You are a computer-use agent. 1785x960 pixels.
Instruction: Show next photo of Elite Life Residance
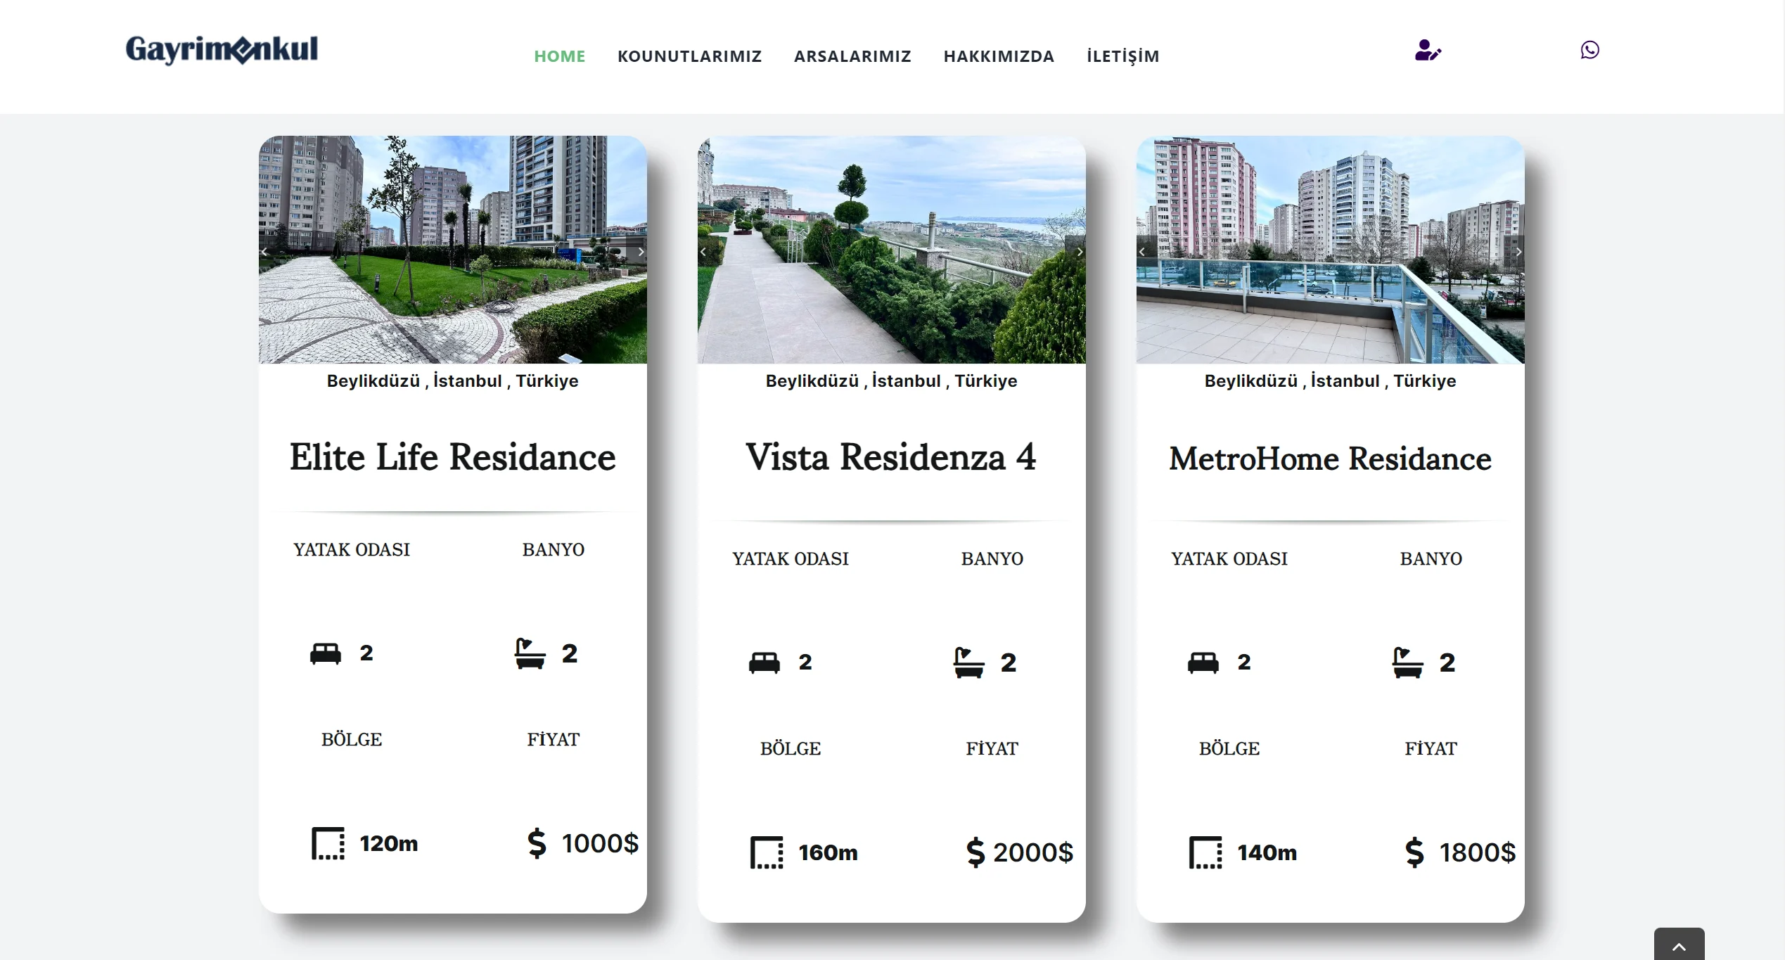coord(640,252)
